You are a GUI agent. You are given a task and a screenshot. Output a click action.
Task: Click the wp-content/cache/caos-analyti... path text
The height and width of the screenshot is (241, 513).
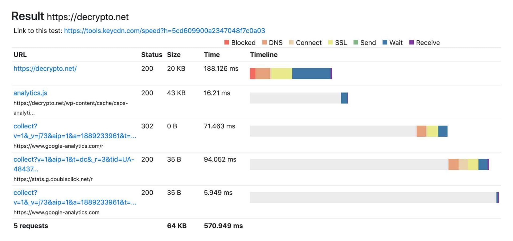point(71,108)
